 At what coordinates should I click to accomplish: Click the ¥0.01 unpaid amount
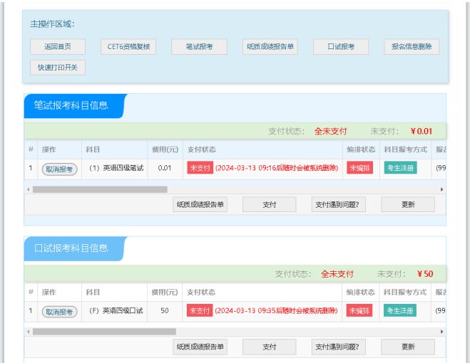pos(421,131)
